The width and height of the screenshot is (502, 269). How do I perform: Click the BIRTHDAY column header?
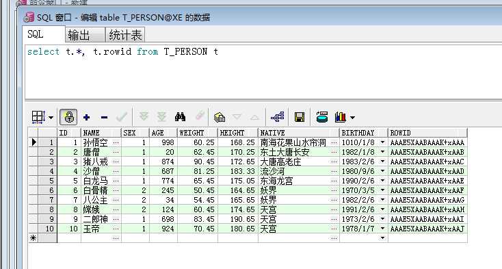[364, 133]
